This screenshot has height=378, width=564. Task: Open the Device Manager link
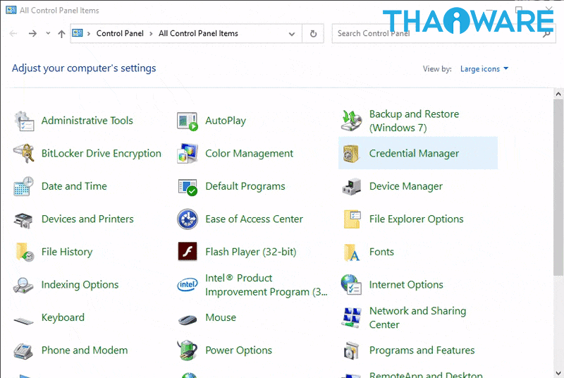tap(406, 186)
